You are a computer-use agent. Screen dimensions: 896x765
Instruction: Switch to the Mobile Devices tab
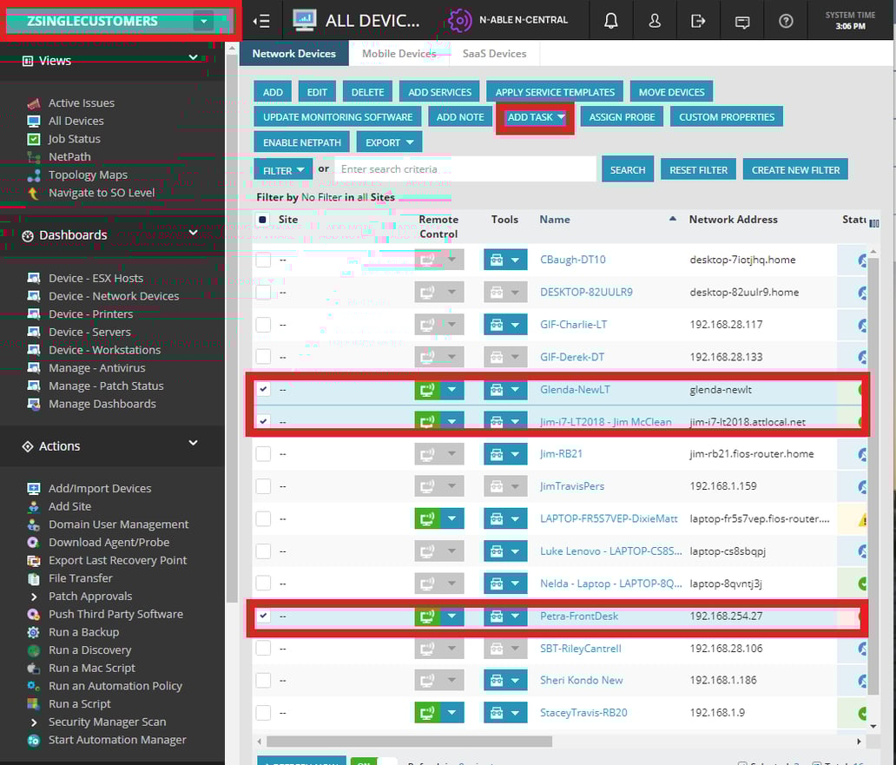[x=399, y=53]
